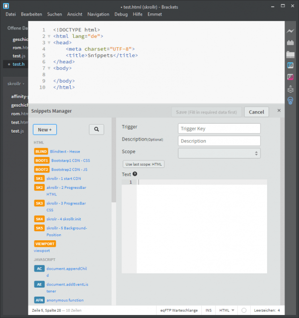The width and height of the screenshot is (299, 318).
Task: Open Blindtext - Hesse snippet link
Action: tap(65, 152)
